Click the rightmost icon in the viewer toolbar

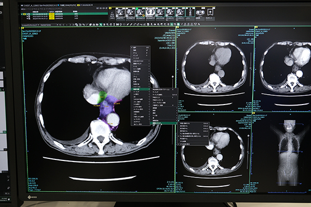coord(199,24)
